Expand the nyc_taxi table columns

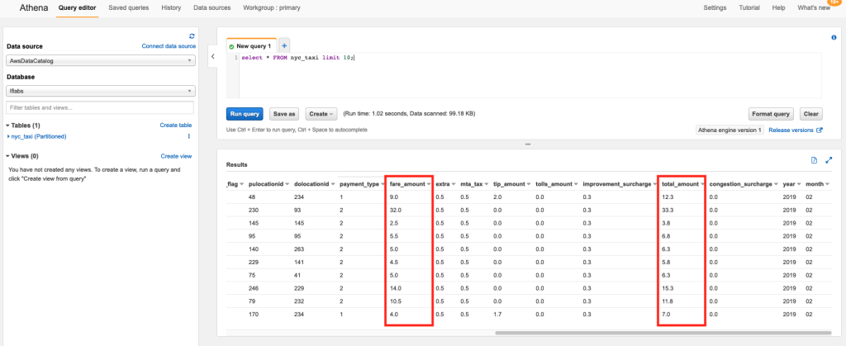8,136
